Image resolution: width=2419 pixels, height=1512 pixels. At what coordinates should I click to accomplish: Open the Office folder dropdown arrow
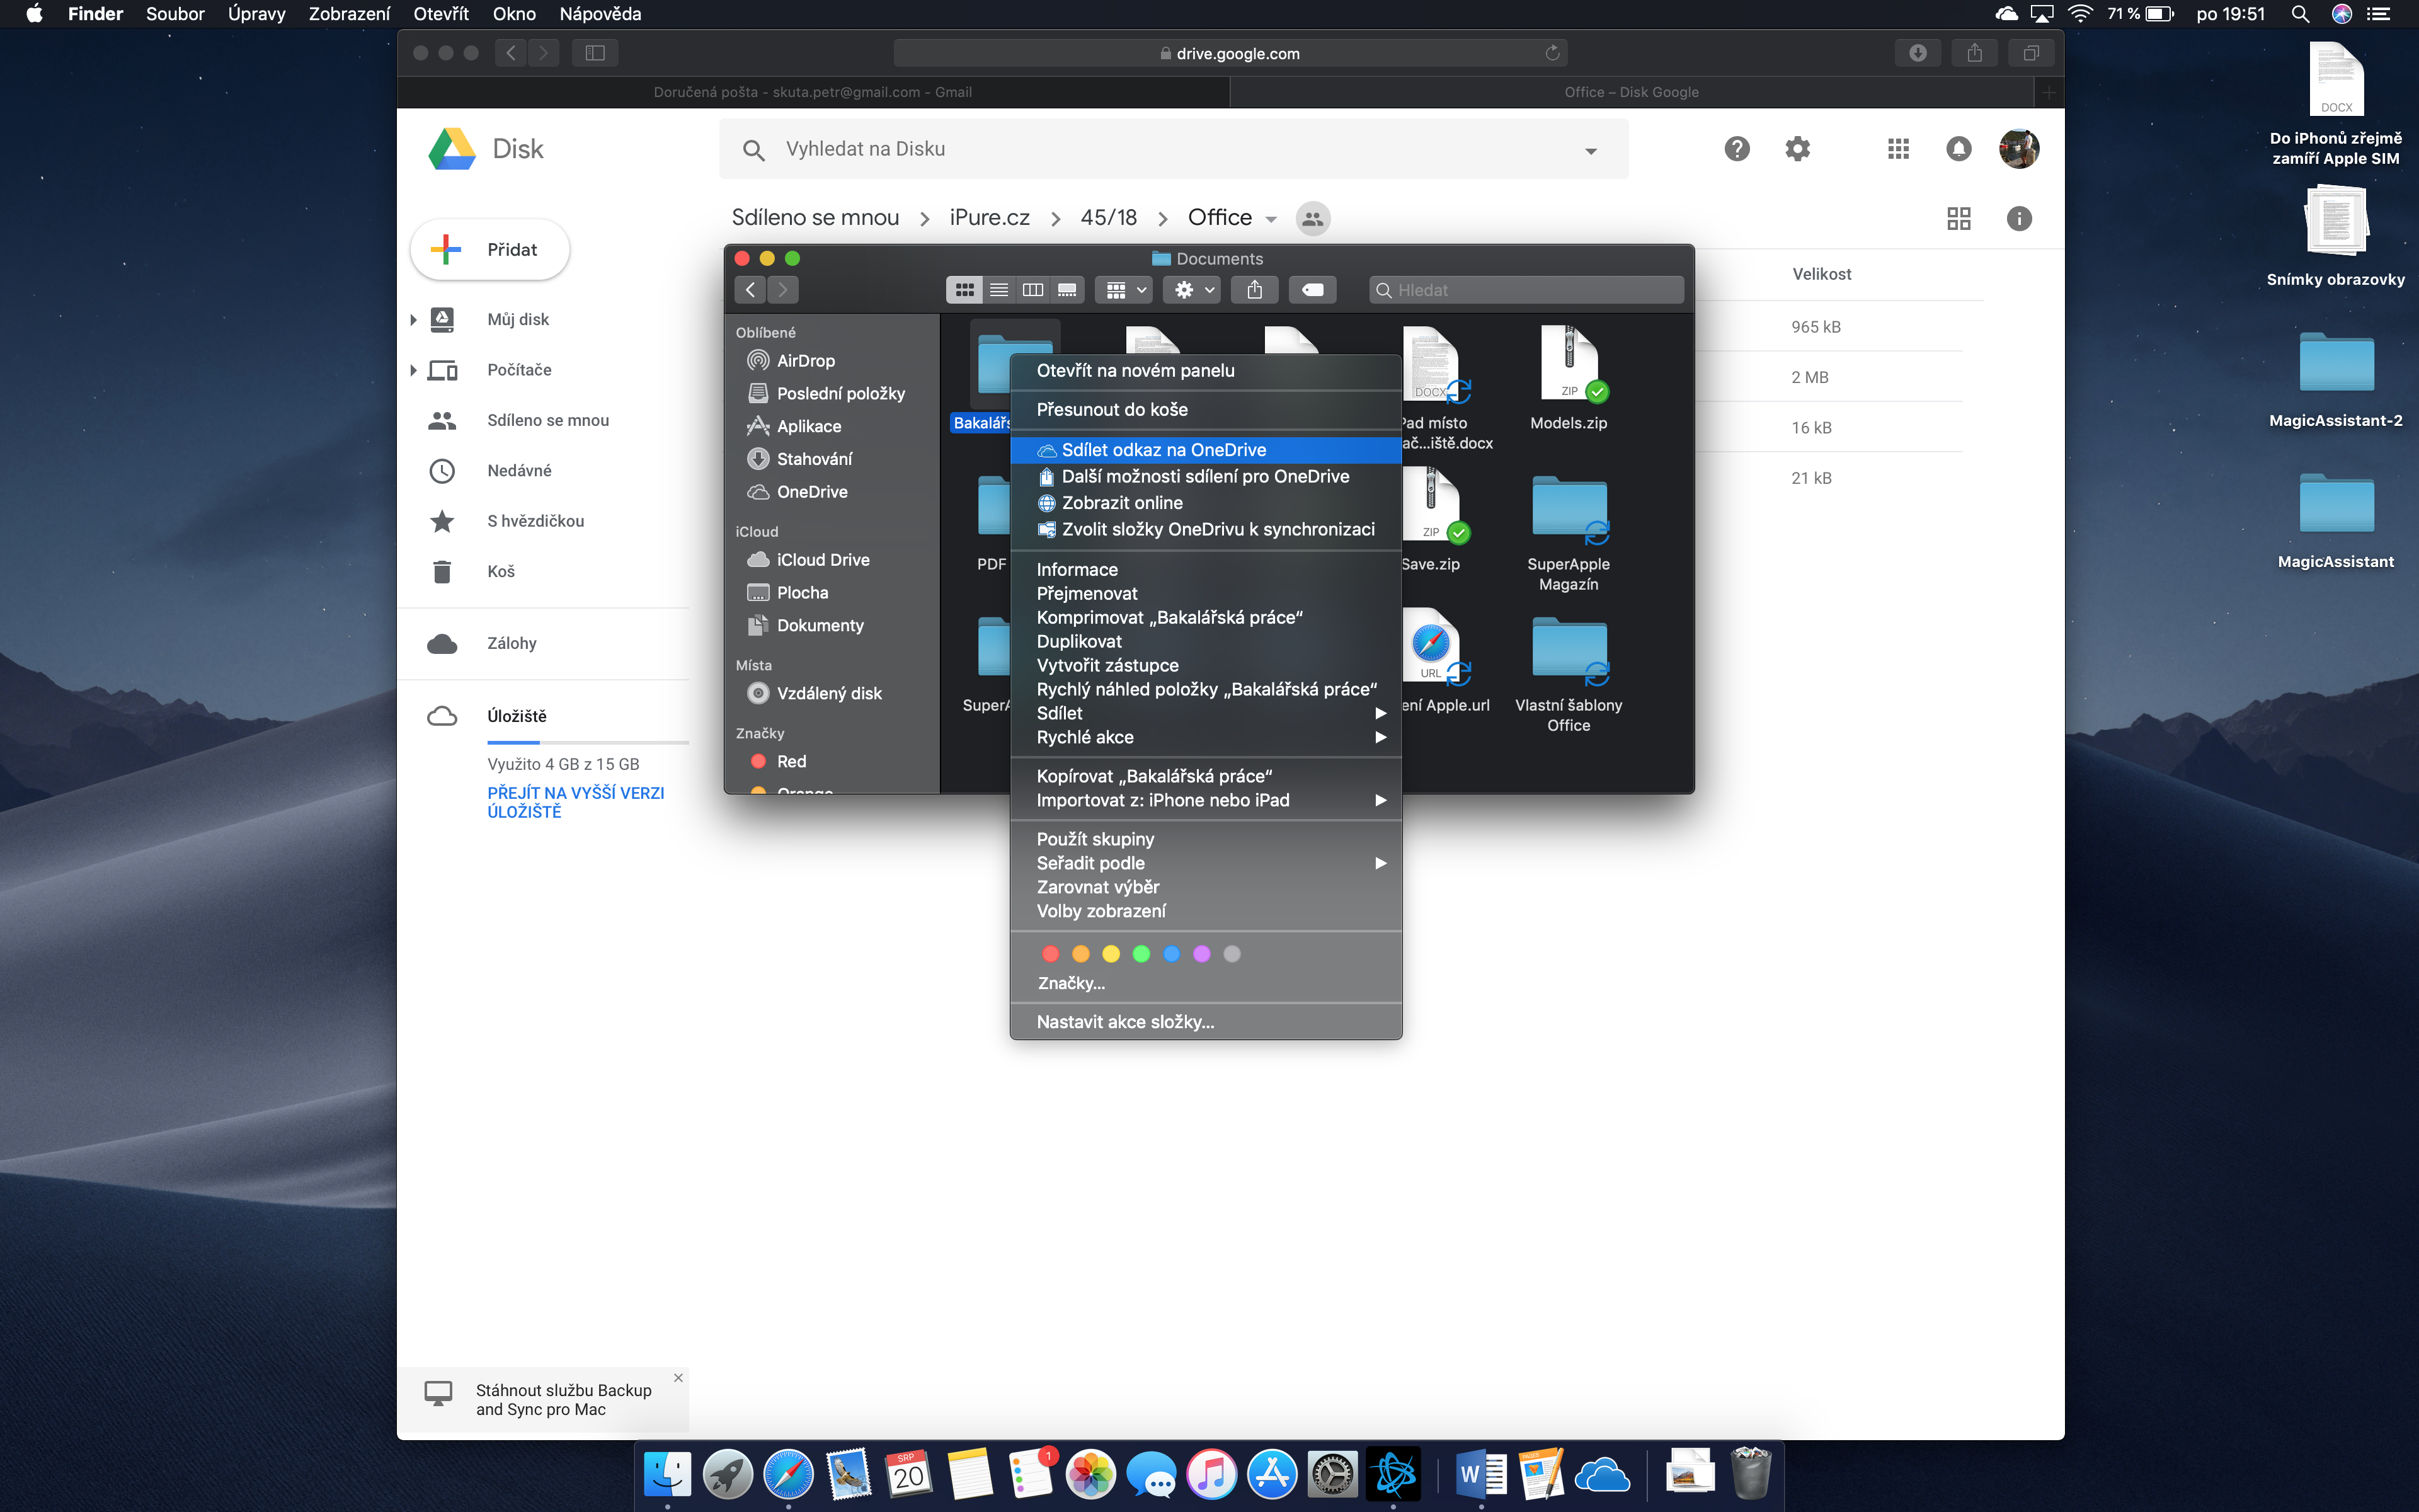[1271, 219]
